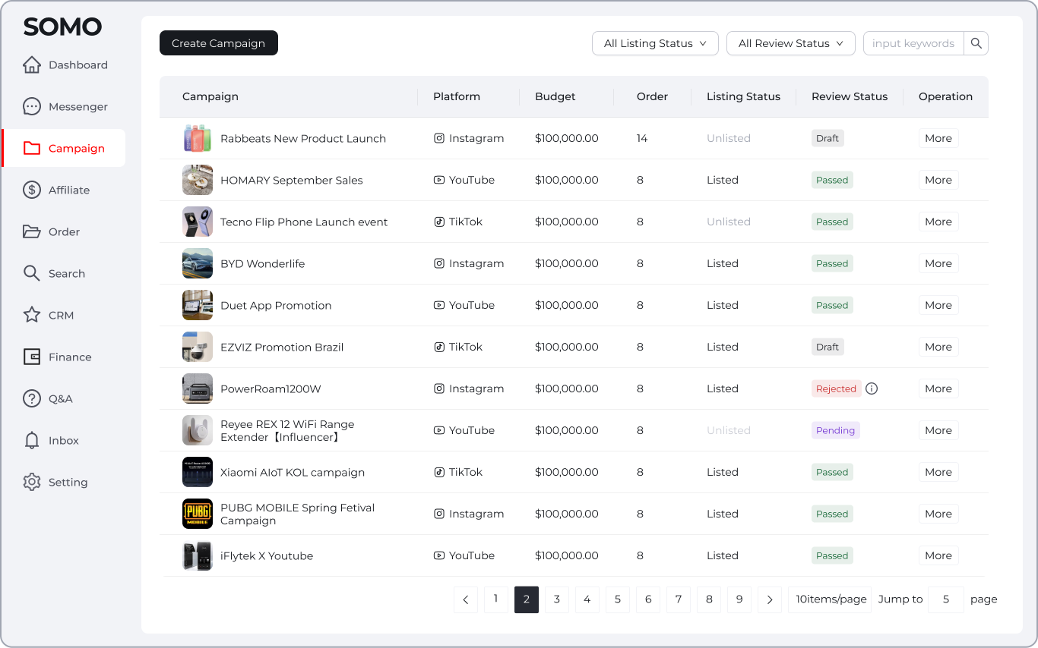Go to previous page with left arrow
1038x648 pixels.
(x=466, y=599)
